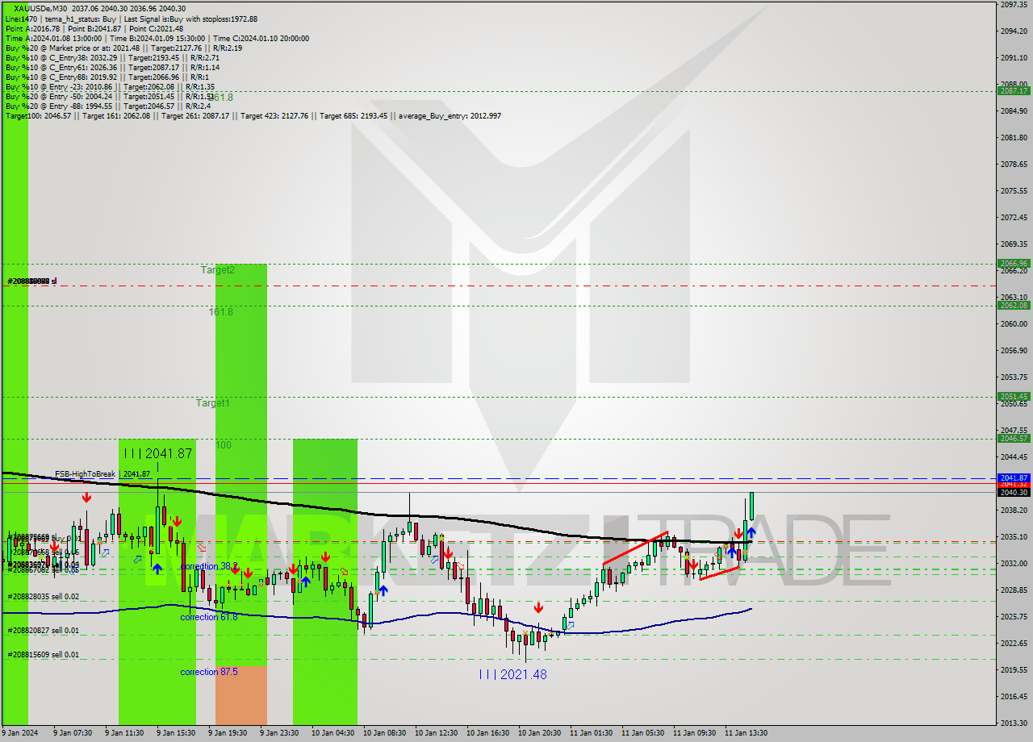Click the 'correction 87.5' label

click(x=208, y=672)
